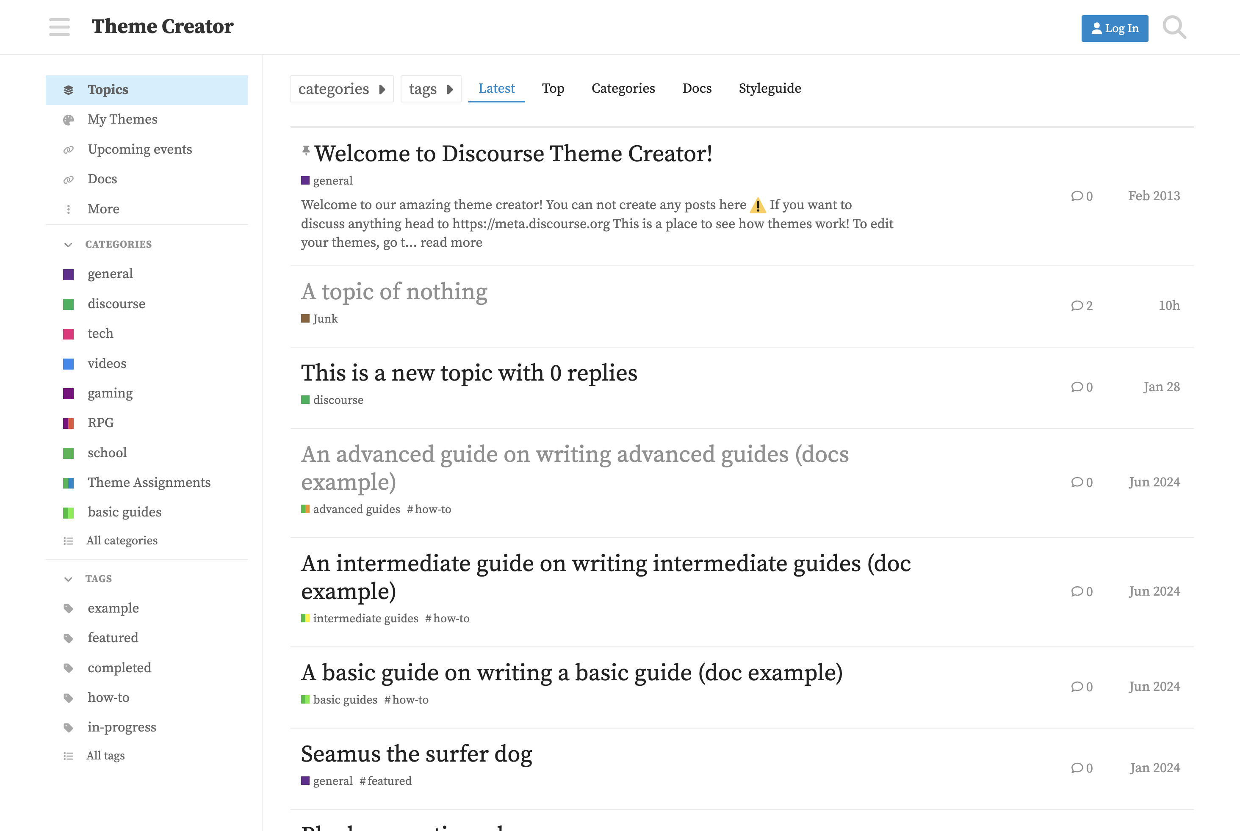Image resolution: width=1240 pixels, height=831 pixels.
Task: Open Upcoming events sidebar link
Action: pos(147,149)
